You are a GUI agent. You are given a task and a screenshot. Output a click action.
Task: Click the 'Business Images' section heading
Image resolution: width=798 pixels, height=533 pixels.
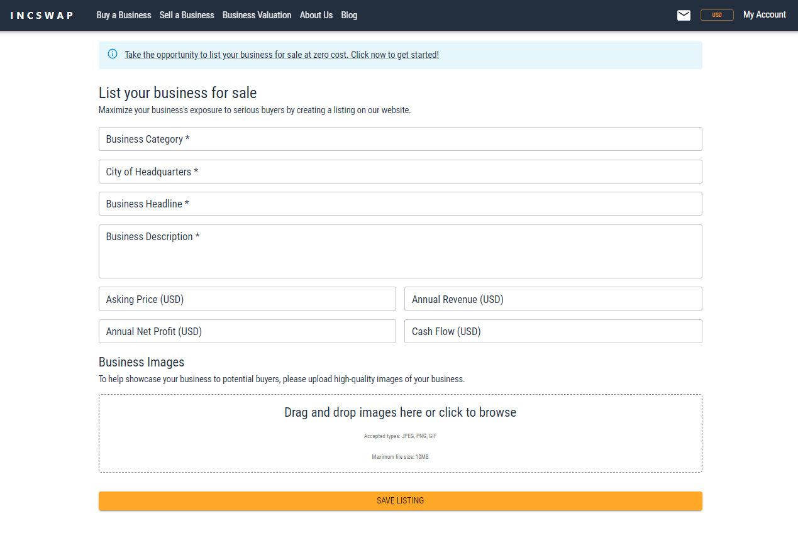[x=141, y=362]
